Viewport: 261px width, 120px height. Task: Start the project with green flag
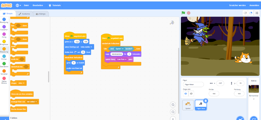tap(183, 13)
